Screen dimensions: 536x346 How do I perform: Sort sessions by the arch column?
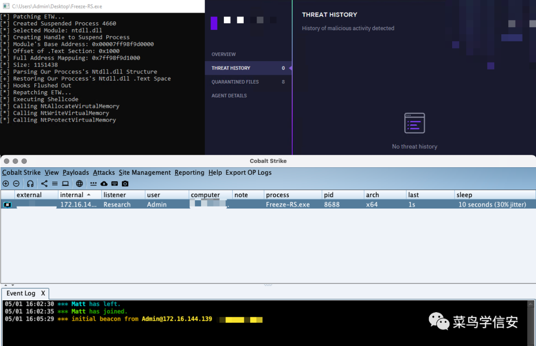pyautogui.click(x=385, y=195)
